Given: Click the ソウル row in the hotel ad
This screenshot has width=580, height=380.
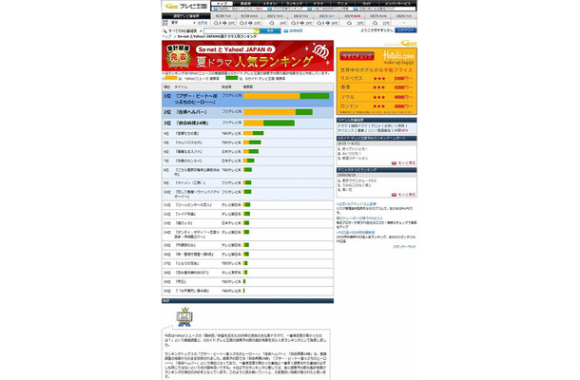Looking at the screenshot, I should point(377,97).
